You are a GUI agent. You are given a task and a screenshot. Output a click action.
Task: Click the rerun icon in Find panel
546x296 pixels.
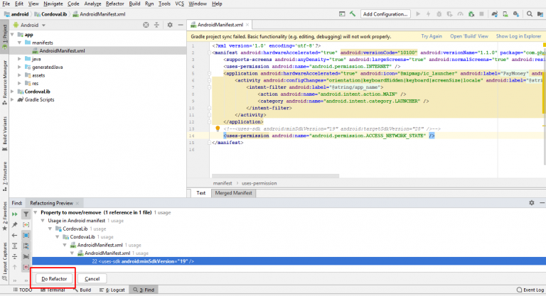(x=15, y=213)
